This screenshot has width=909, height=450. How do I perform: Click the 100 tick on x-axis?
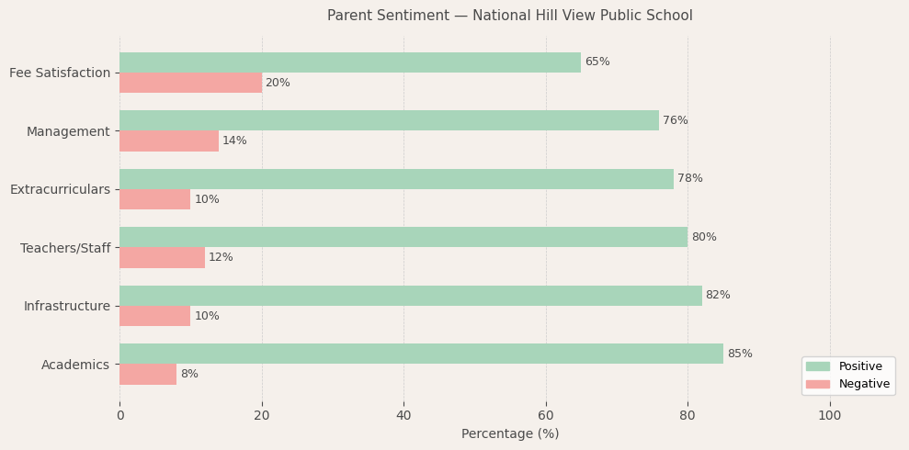click(829, 415)
